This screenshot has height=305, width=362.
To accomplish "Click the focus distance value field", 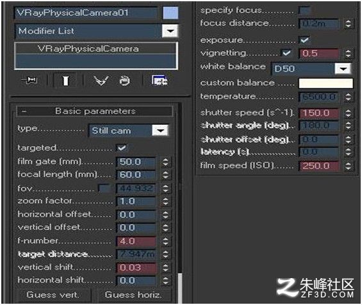I will [319, 24].
